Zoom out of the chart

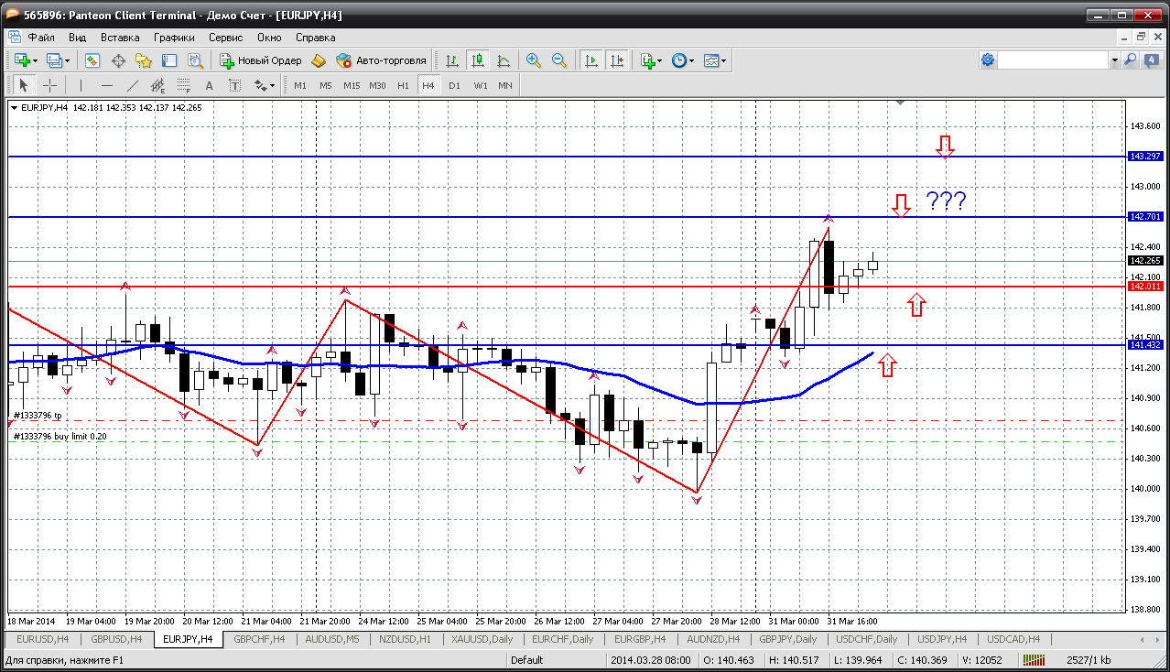(559, 60)
